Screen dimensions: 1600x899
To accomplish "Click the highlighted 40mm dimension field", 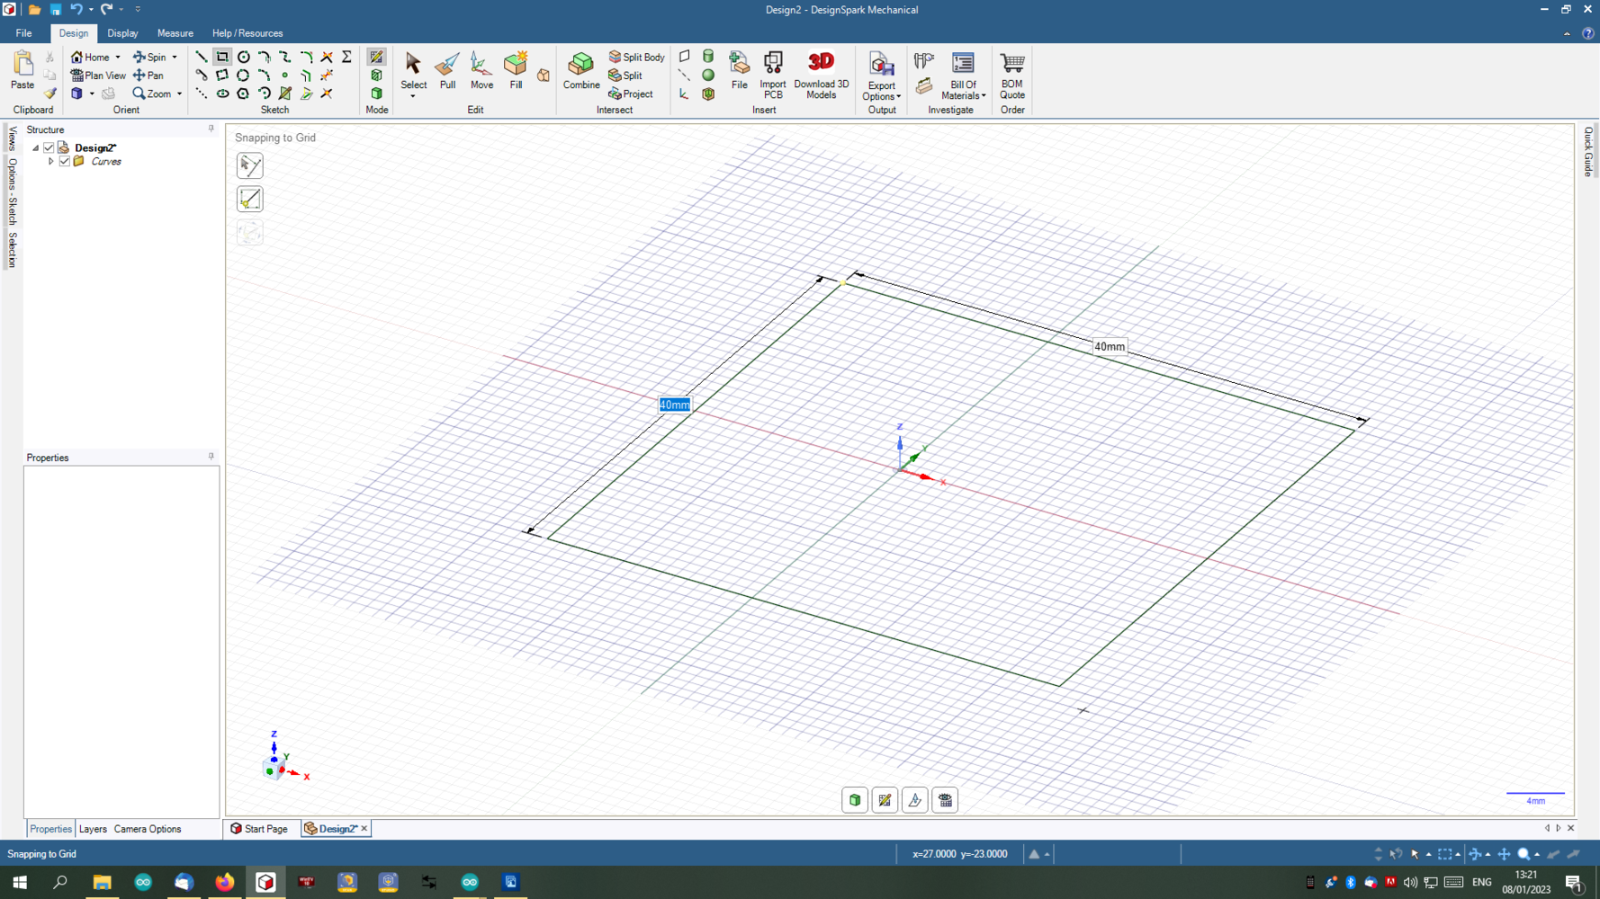I will point(674,405).
